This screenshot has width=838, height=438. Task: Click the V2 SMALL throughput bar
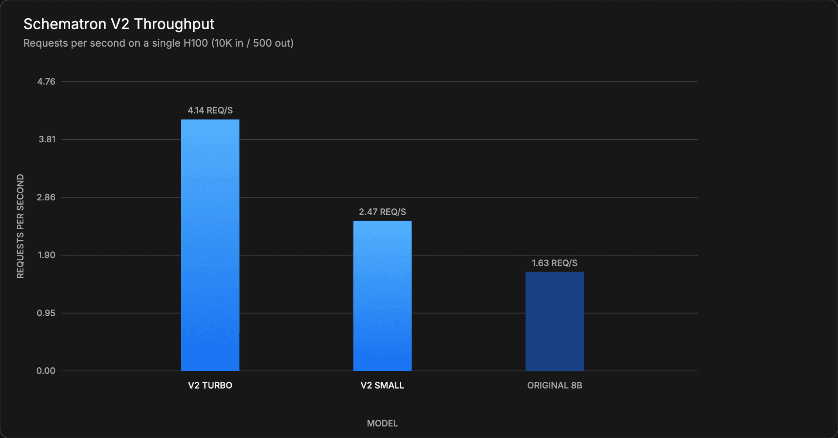tap(382, 296)
